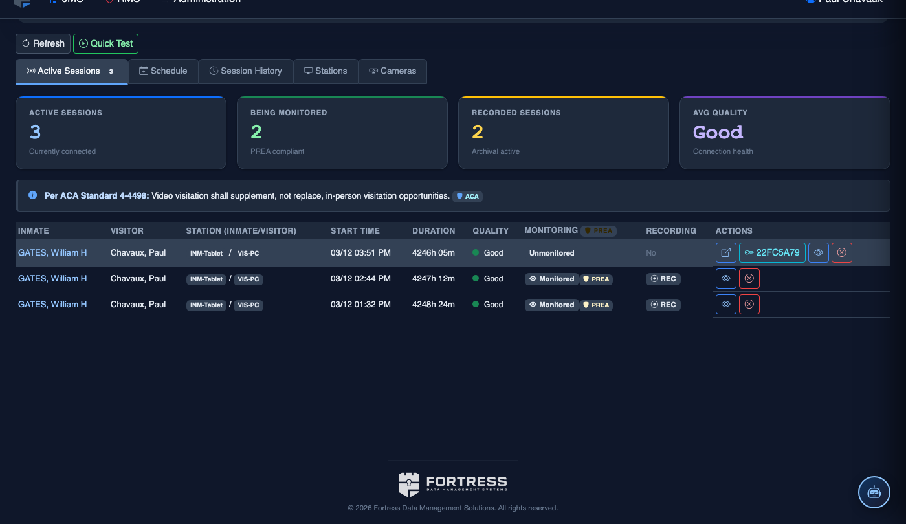906x524 pixels.
Task: Click the Recorded Sessions summary card
Action: pos(564,133)
